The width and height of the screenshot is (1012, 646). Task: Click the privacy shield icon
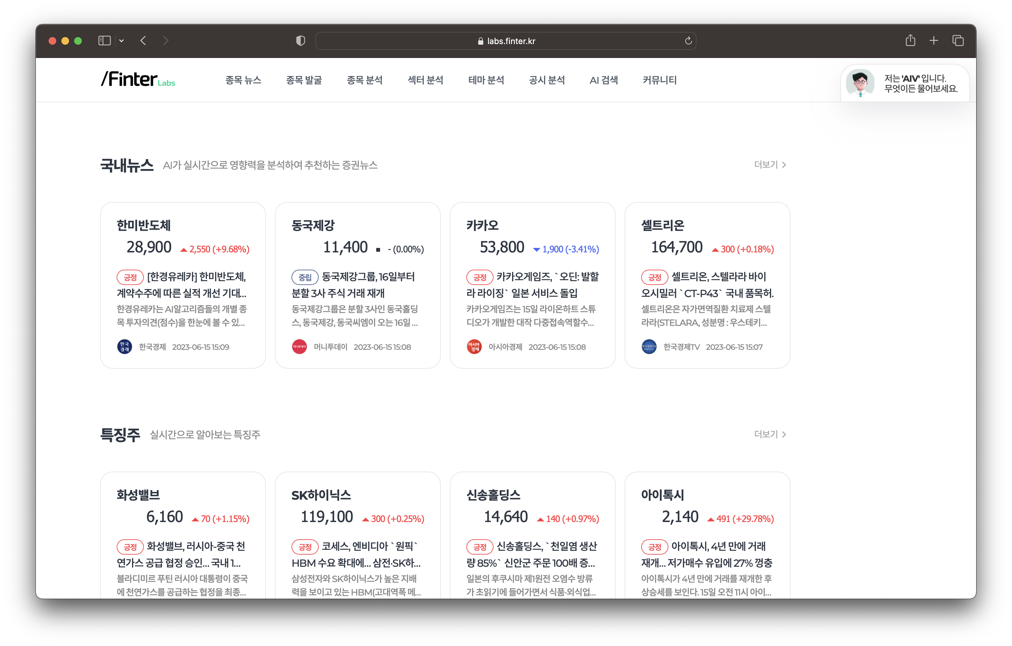point(300,41)
